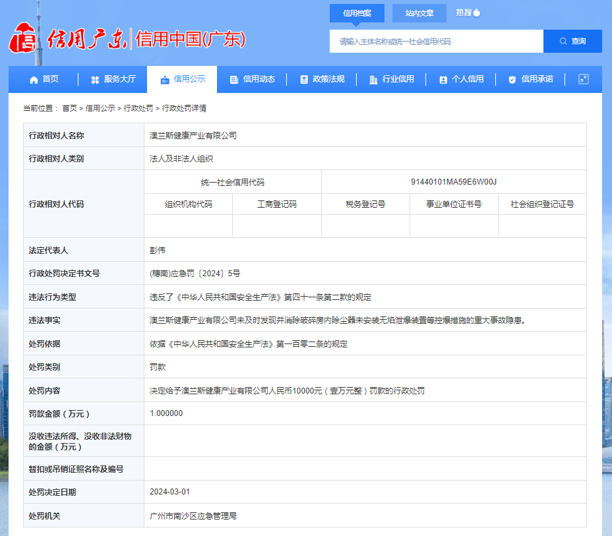Click the 违法行为类型 value text
612x536 pixels.
click(x=260, y=297)
